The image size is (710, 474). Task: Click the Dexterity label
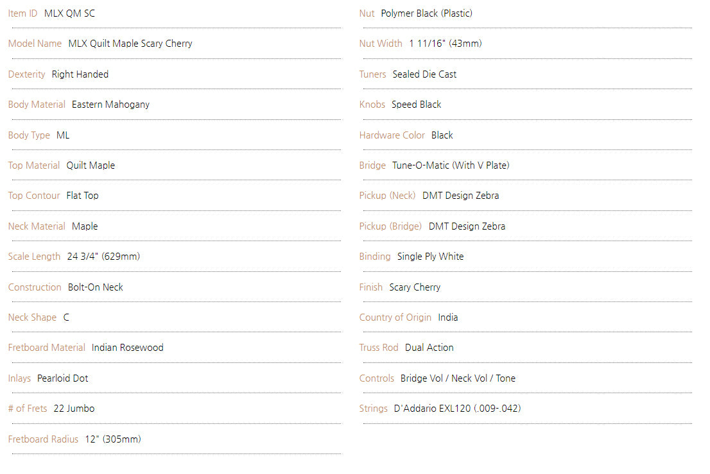(x=26, y=74)
